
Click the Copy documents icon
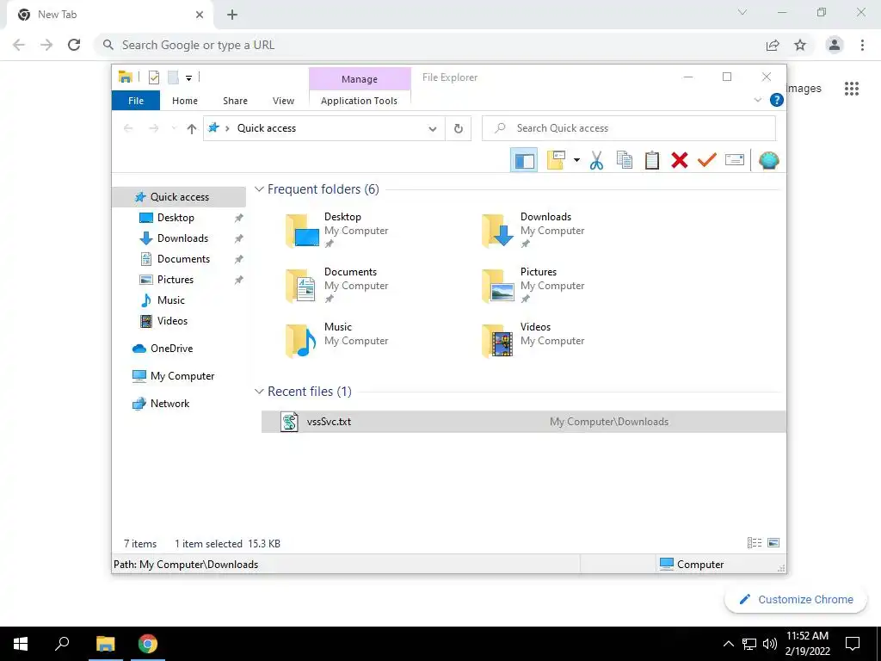[x=625, y=160]
